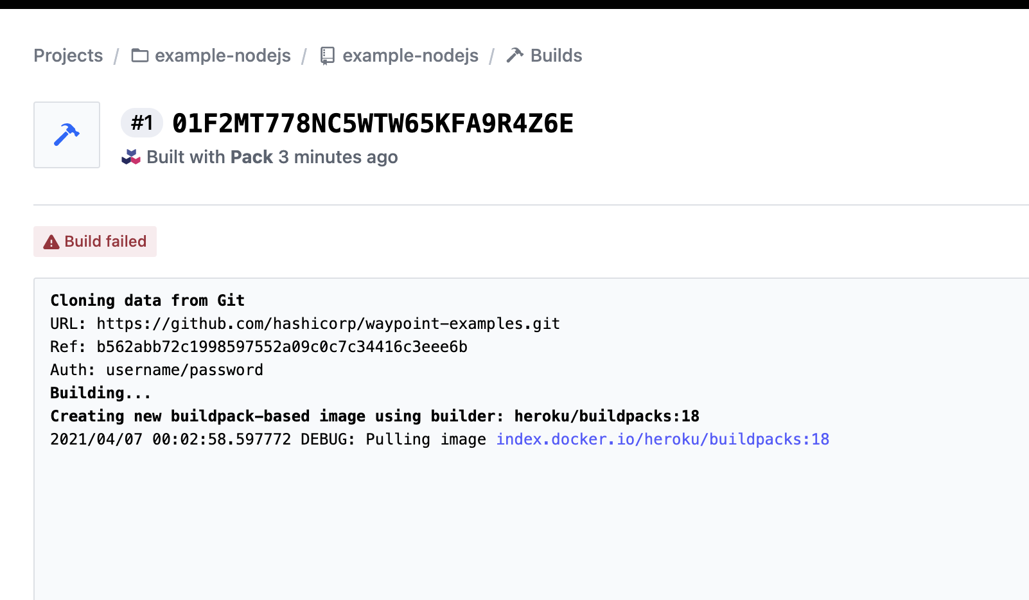The image size is (1029, 600).
Task: Open the Builds breadcrumb link
Action: [555, 55]
